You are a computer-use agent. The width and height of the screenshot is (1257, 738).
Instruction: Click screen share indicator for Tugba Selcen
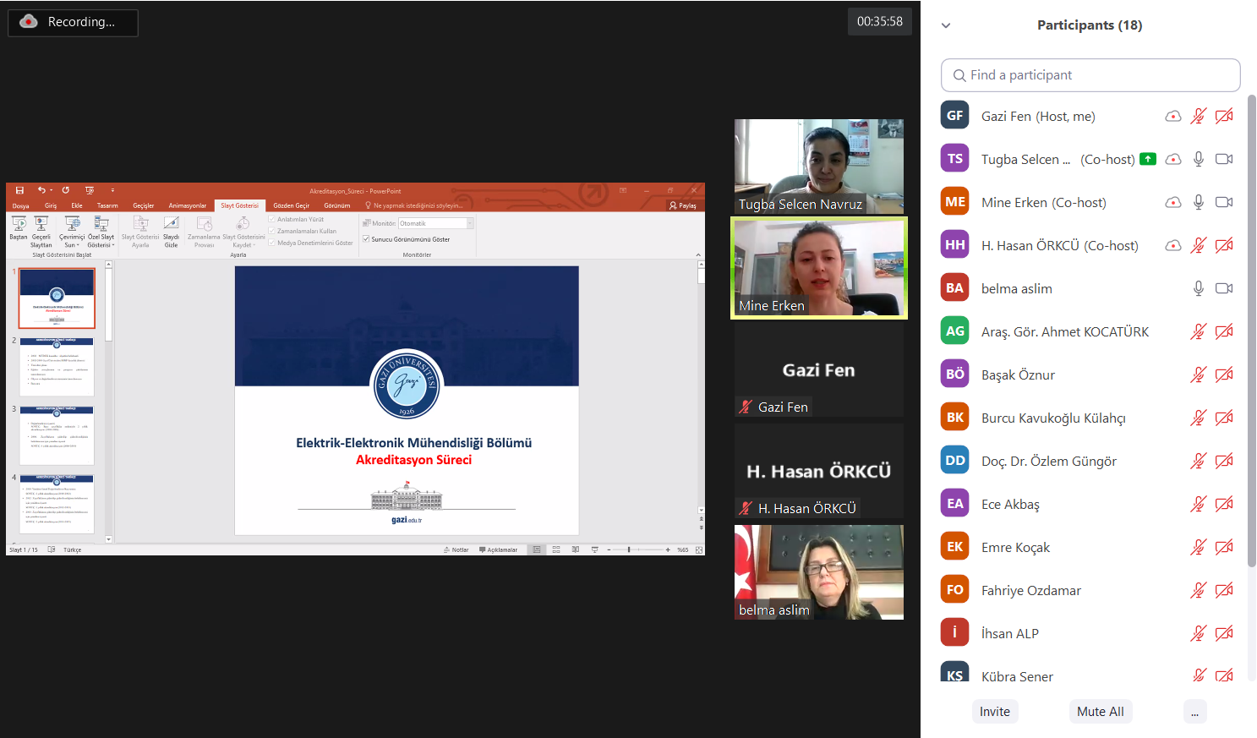(x=1148, y=159)
